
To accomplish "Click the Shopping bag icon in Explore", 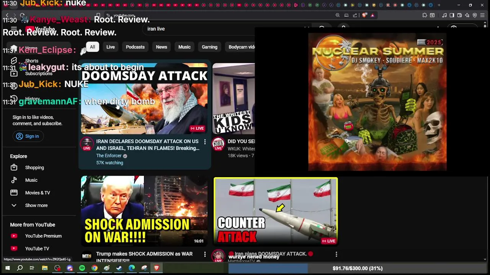I will [x=14, y=167].
